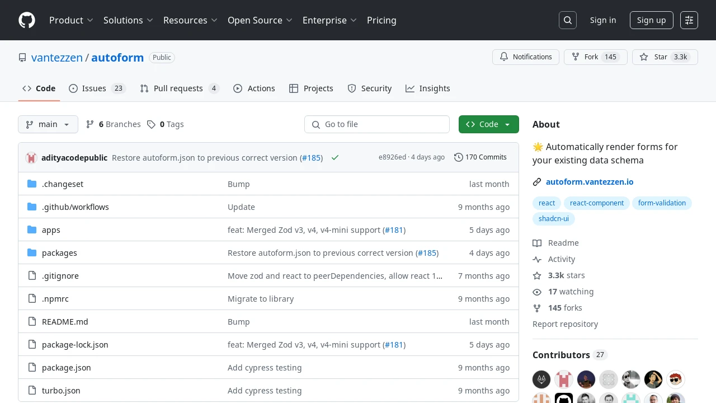Click the package.json file icon
The width and height of the screenshot is (716, 403).
[x=32, y=368]
